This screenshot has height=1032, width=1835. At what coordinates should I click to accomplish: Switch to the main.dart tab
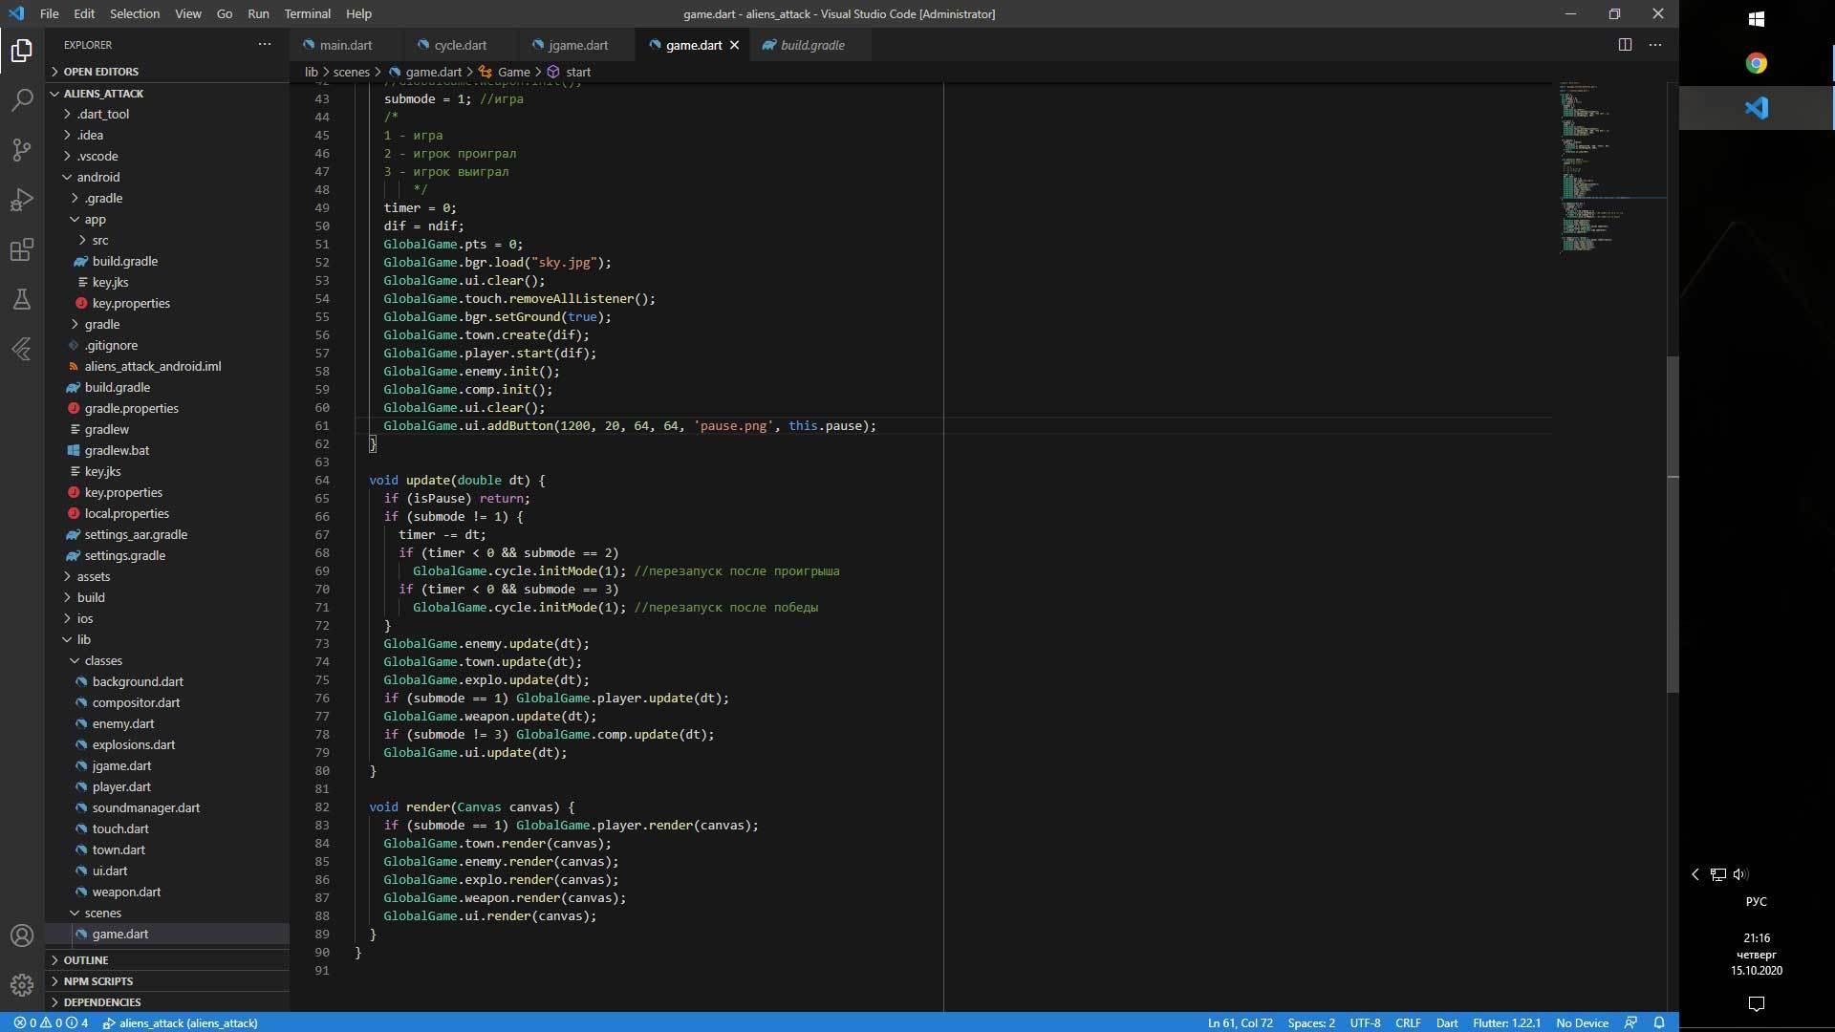(x=345, y=45)
